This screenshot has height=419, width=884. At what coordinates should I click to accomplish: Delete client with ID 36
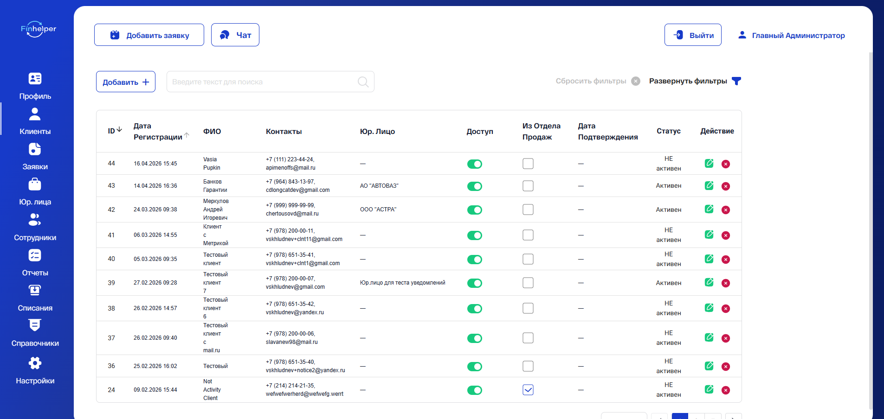coord(726,367)
